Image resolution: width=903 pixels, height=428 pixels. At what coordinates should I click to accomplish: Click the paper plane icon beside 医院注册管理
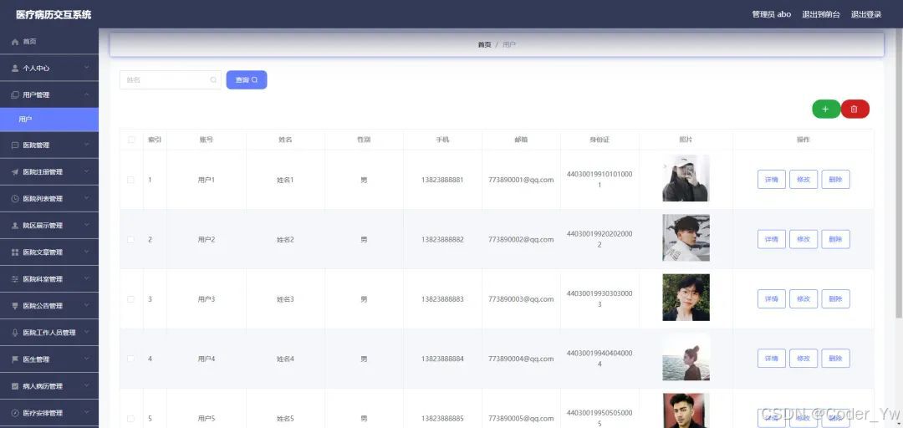click(x=15, y=171)
